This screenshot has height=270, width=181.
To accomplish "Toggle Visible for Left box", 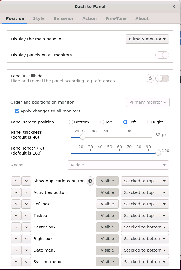I will click(x=107, y=204).
